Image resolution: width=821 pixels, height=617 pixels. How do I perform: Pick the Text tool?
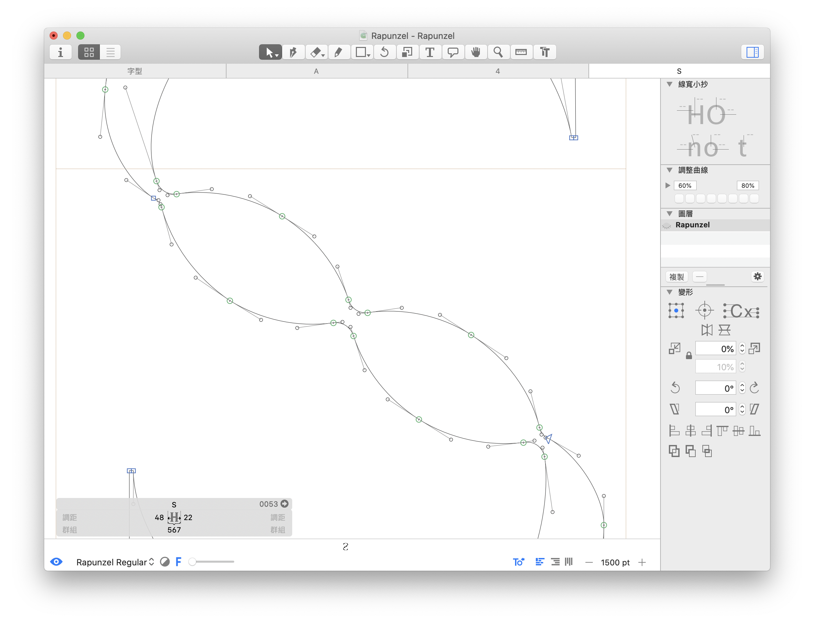point(430,52)
